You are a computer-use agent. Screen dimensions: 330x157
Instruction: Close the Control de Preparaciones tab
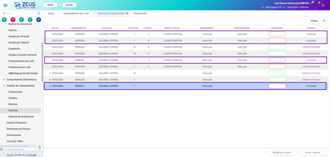[x=127, y=14]
